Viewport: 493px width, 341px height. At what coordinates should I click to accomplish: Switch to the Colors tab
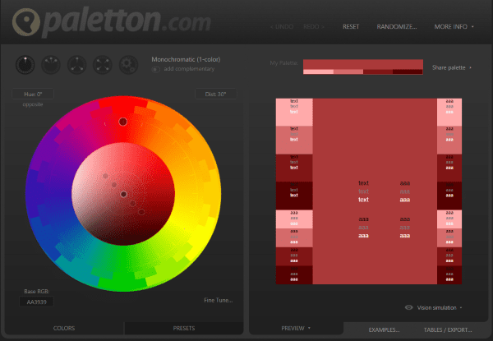pos(64,328)
